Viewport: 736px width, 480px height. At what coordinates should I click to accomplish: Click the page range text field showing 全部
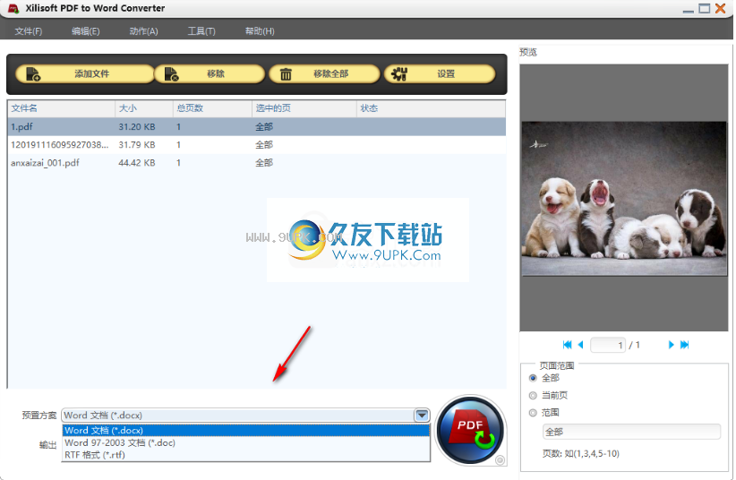(631, 432)
